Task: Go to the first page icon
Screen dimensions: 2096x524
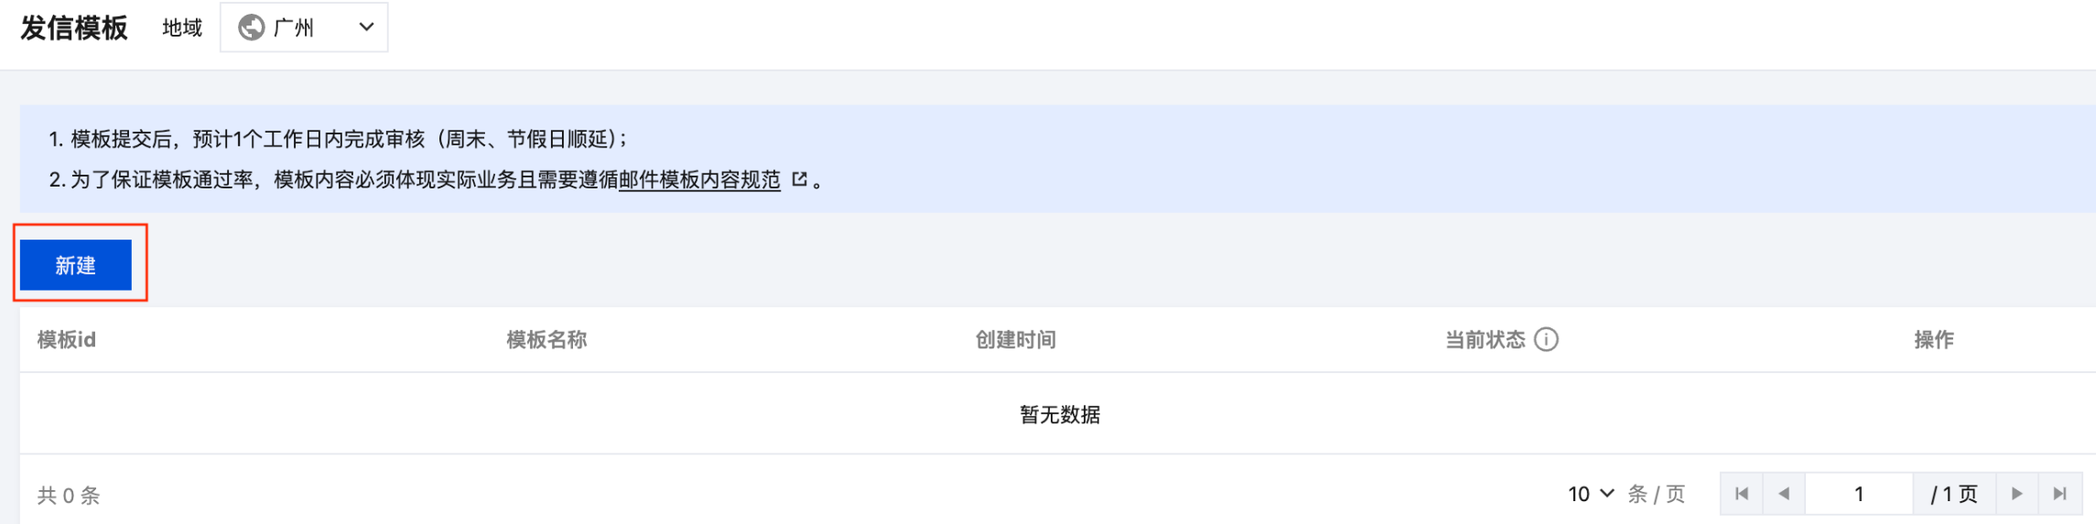Action: (x=1742, y=494)
